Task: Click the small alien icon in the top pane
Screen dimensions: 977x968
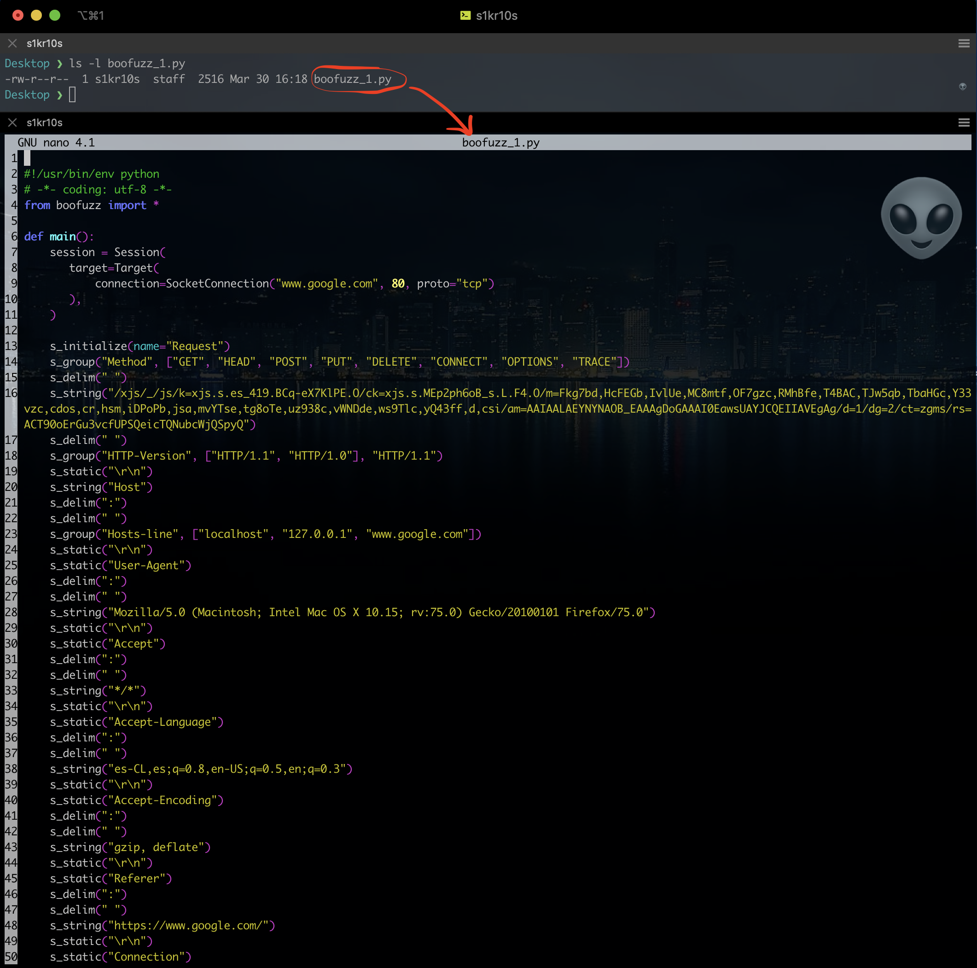Action: point(962,87)
